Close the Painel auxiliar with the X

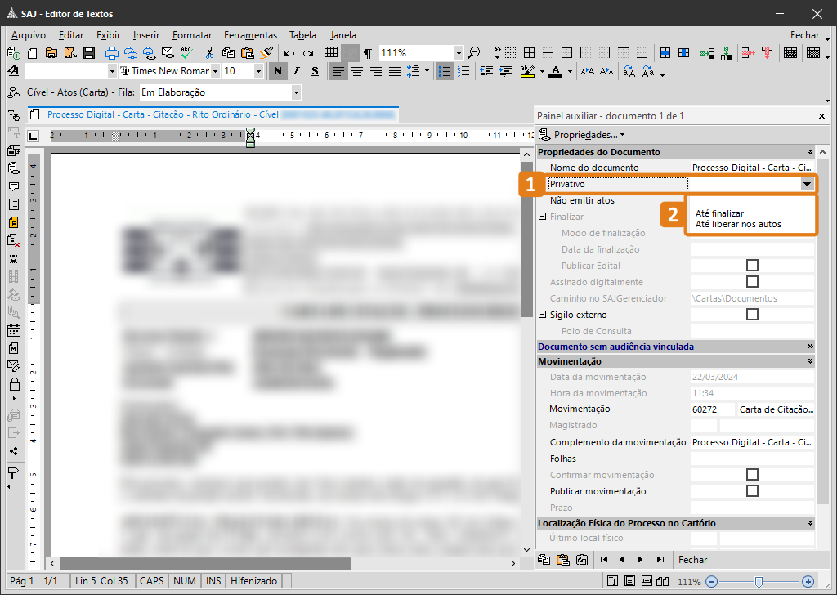pyautogui.click(x=821, y=116)
